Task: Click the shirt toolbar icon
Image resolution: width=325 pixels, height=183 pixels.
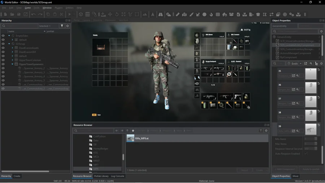Action: pyautogui.click(x=258, y=14)
